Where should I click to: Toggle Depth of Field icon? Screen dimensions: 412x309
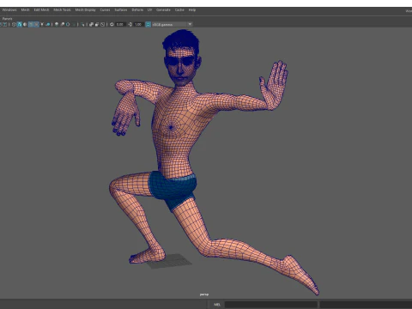tap(74, 25)
